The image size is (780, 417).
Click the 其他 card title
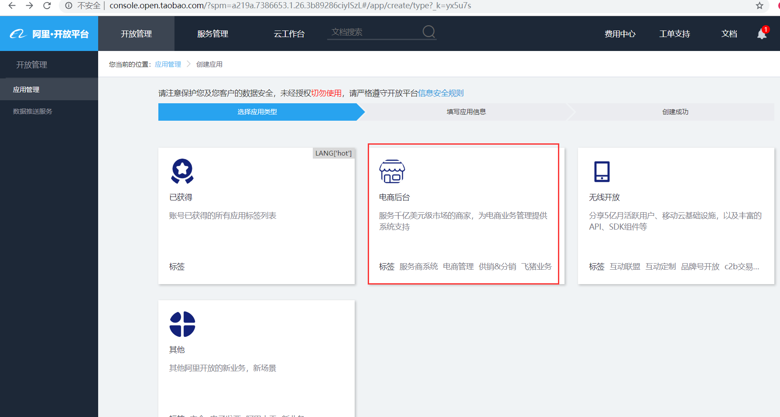click(x=177, y=349)
